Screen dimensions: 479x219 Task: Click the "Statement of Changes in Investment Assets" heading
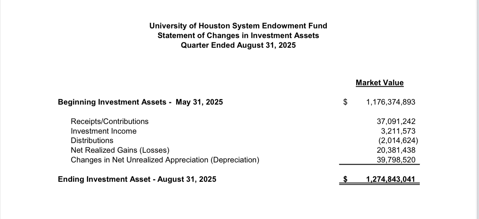[x=238, y=36]
